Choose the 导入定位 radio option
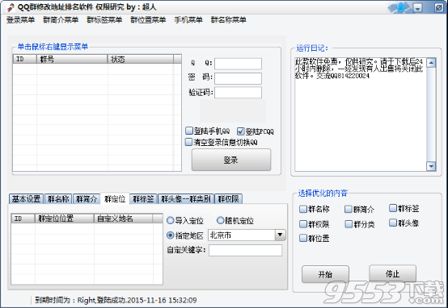Image resolution: width=448 pixels, height=308 pixels. coord(171,220)
